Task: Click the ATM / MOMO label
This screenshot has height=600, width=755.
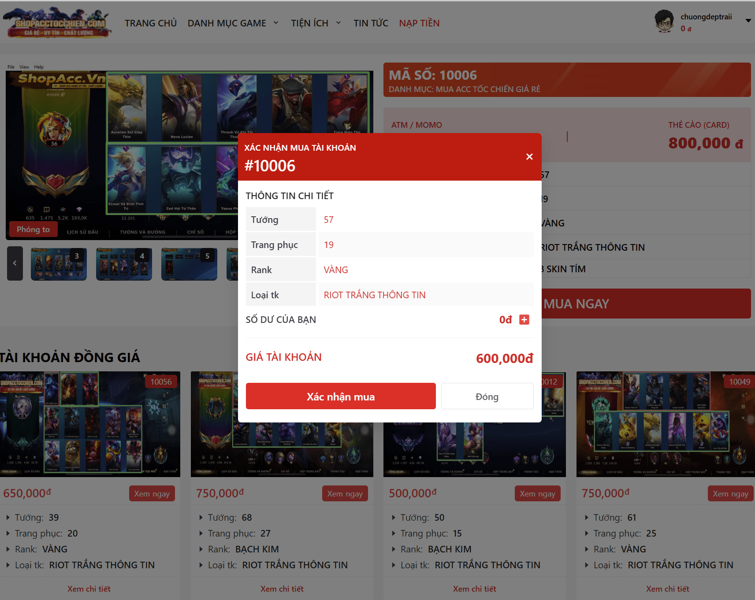Action: tap(417, 125)
